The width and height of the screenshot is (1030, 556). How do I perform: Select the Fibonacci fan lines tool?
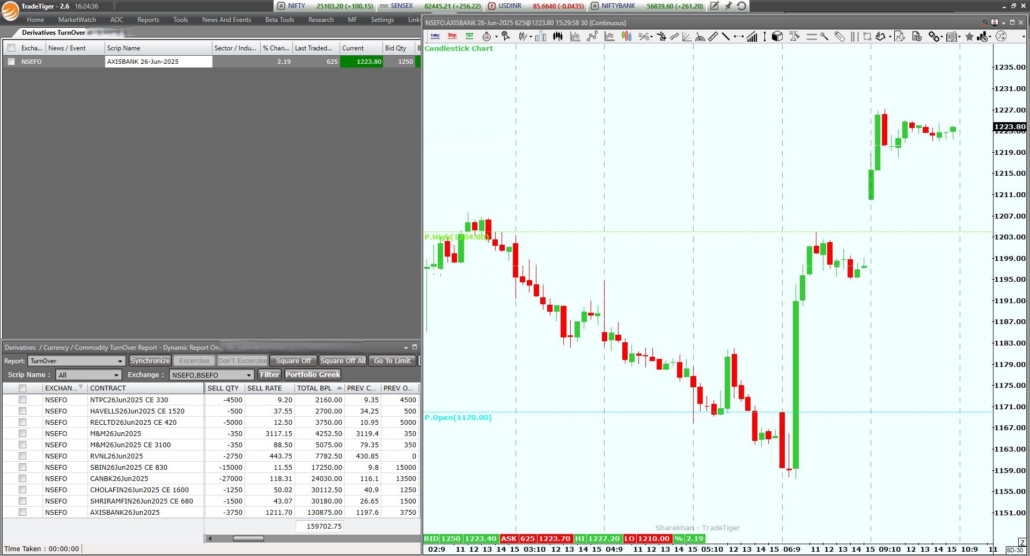point(687,36)
